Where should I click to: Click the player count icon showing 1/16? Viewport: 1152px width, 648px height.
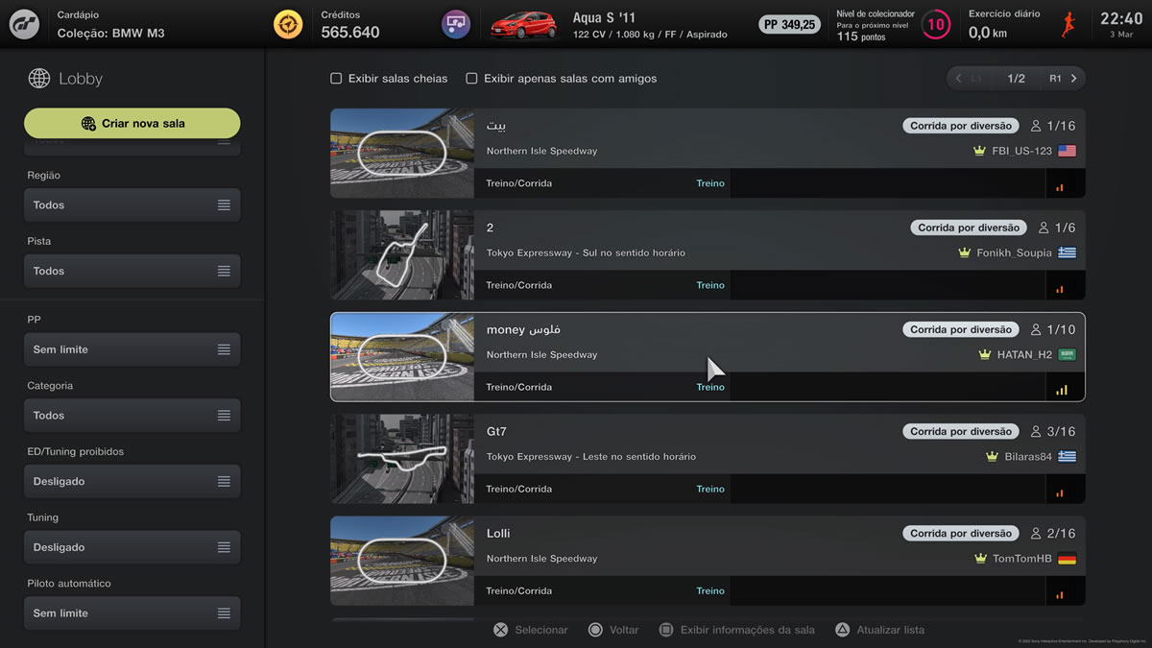coord(1036,126)
